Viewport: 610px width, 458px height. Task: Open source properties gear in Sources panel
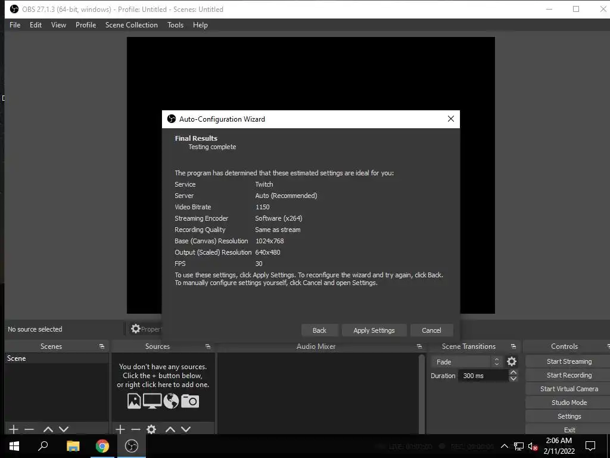click(x=151, y=429)
